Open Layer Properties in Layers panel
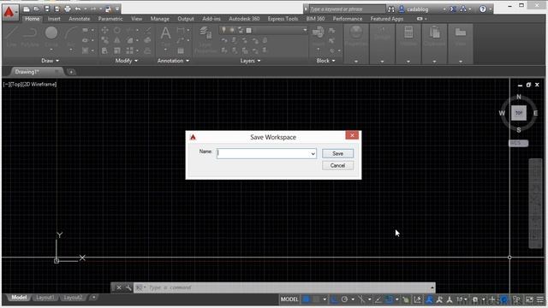548x308 pixels. pos(205,39)
